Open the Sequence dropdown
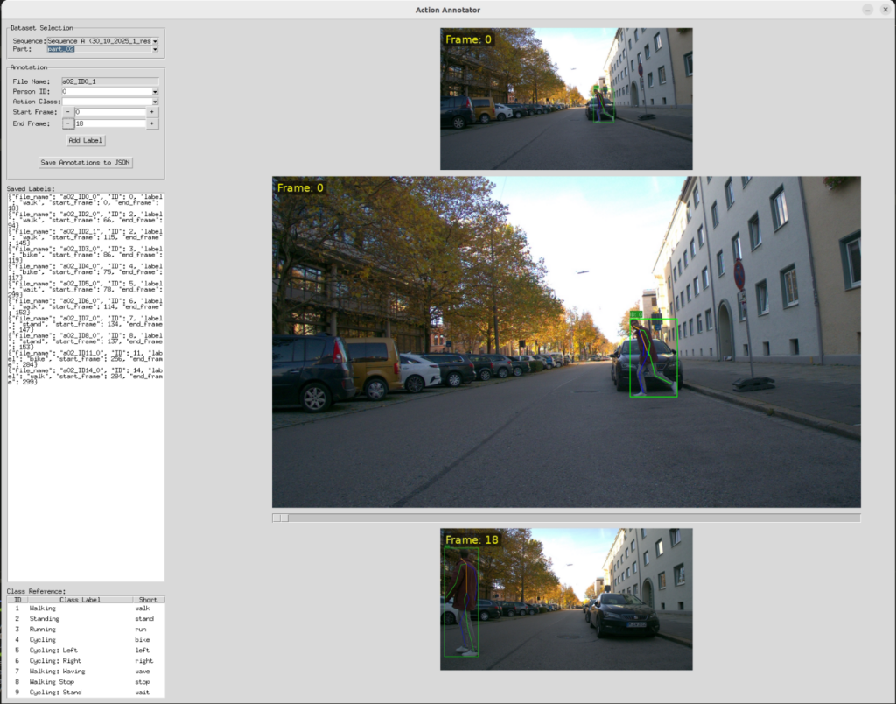The image size is (896, 704). point(102,40)
